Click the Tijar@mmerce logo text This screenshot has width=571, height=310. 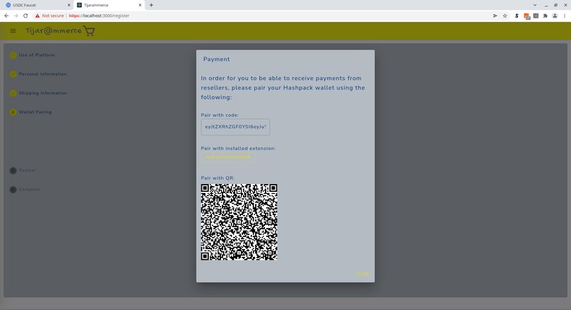tap(54, 30)
